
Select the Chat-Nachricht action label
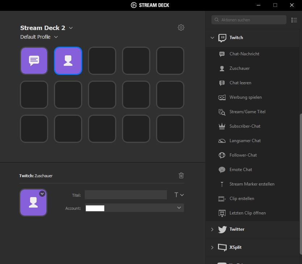(x=244, y=54)
